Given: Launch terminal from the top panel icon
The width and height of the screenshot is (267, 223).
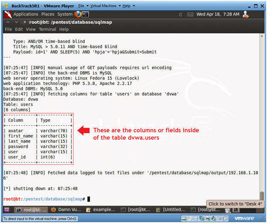Looking at the screenshot, I should [x=85, y=14].
